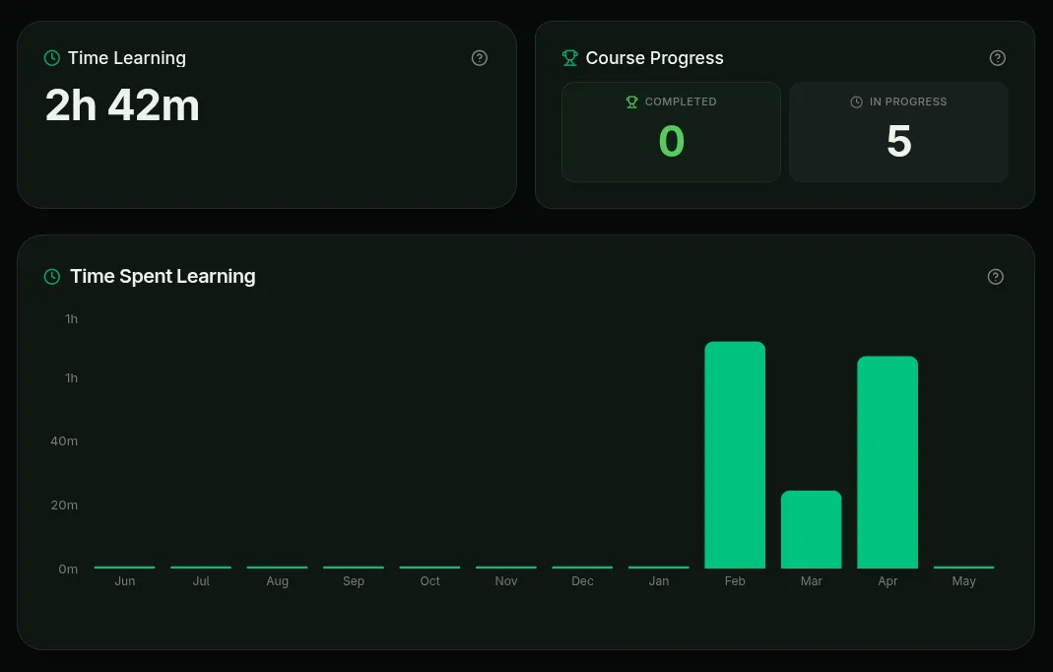Click the Jul month label
Viewport: 1053px width, 672px height.
(201, 580)
